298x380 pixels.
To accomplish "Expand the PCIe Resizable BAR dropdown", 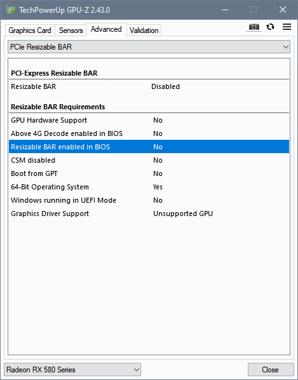I will 149,47.
